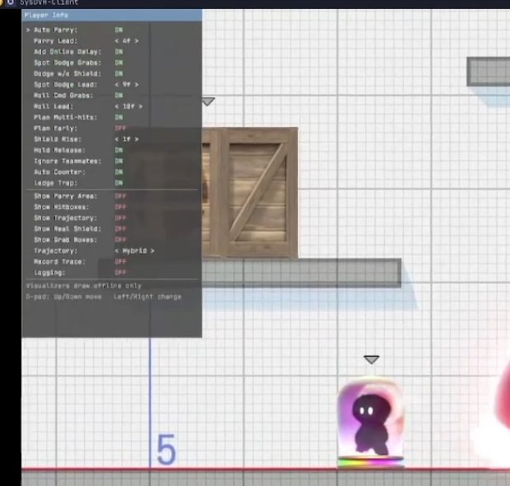Turn on Record Trace

pos(120,262)
